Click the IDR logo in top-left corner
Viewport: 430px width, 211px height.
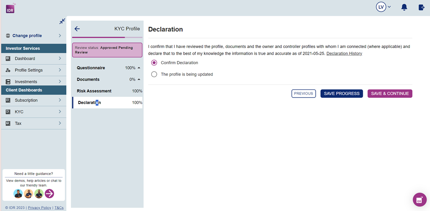click(10, 8)
